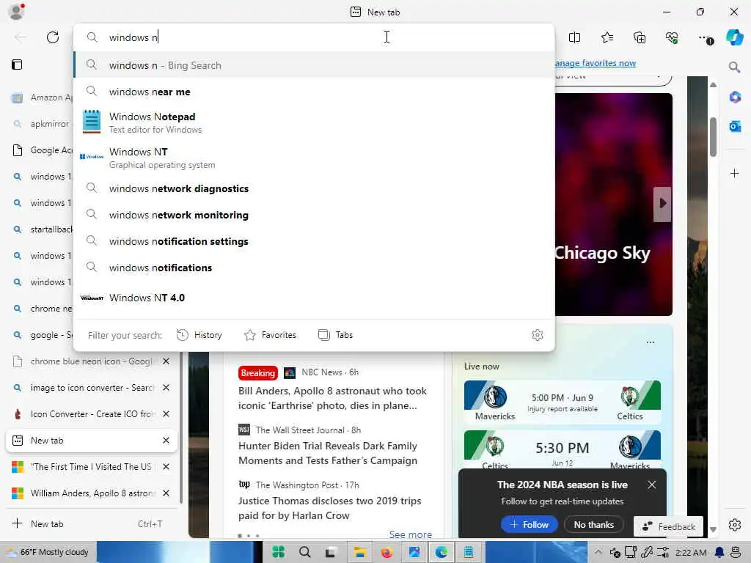Image resolution: width=751 pixels, height=563 pixels.
Task: Choose Windows NT graphical operating system suggestion
Action: coord(314,158)
